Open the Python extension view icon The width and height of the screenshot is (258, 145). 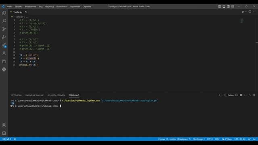point(4,69)
